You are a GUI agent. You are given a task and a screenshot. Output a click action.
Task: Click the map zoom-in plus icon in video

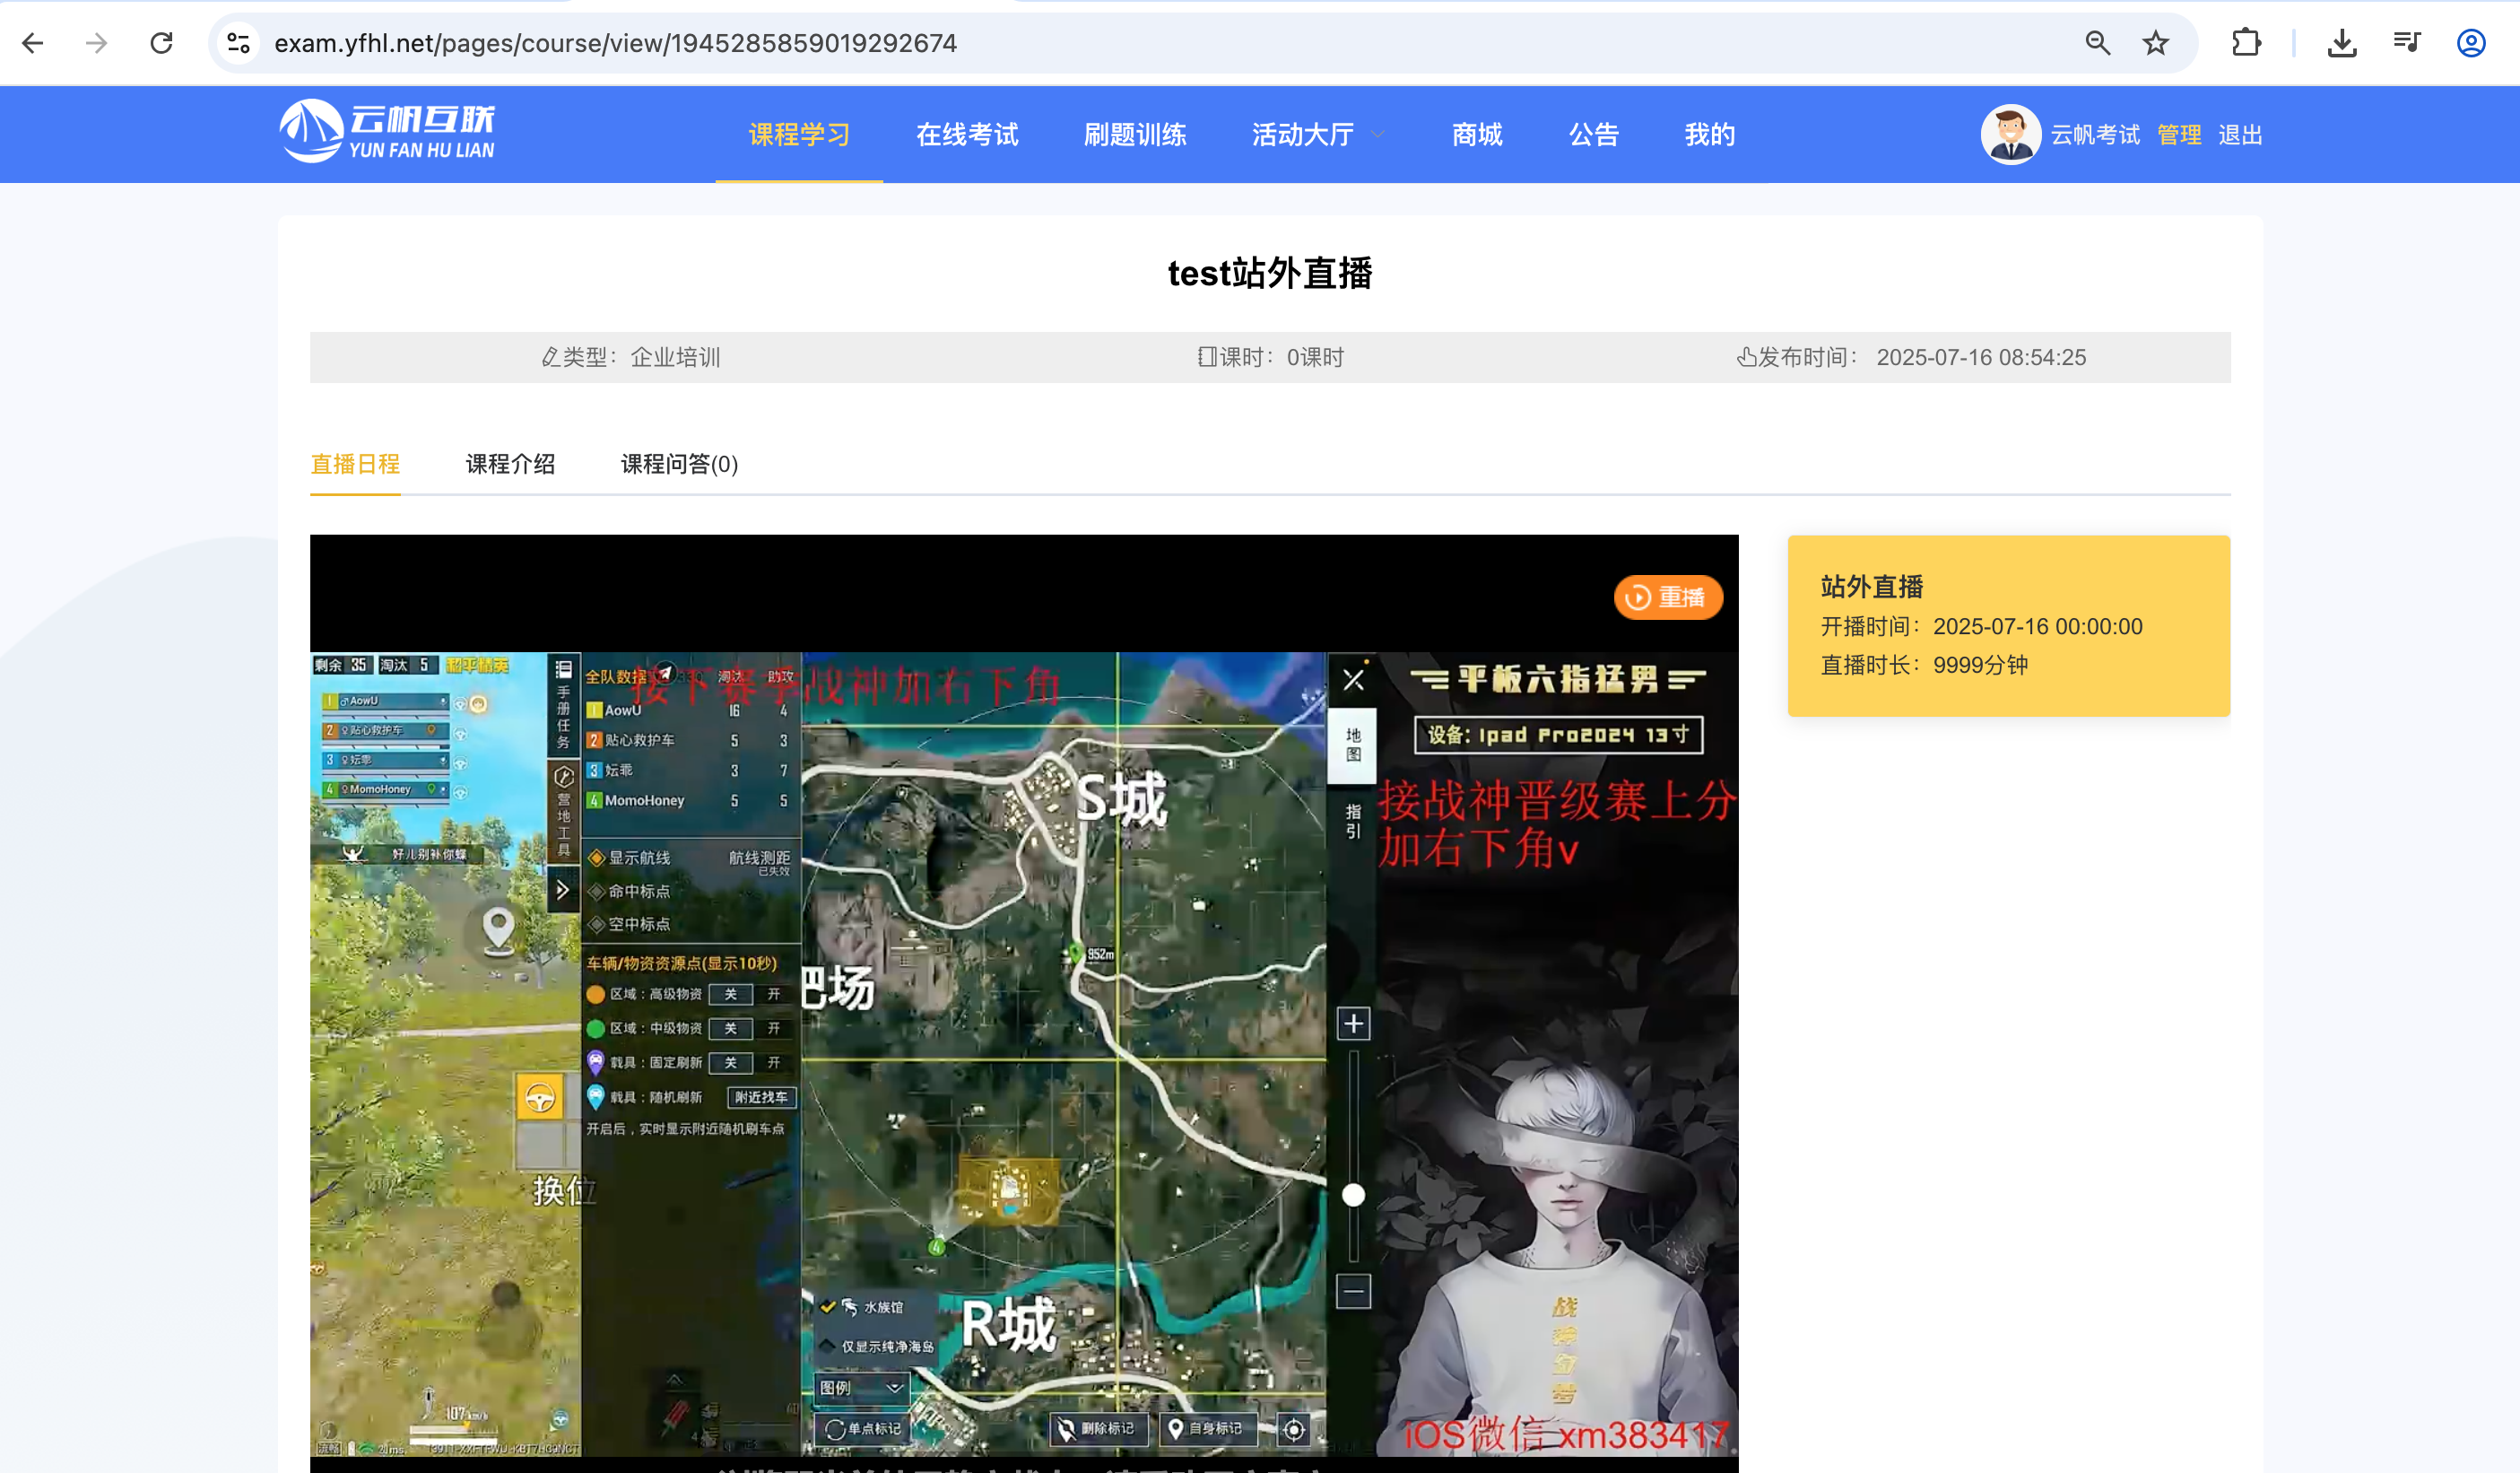click(x=1353, y=1023)
